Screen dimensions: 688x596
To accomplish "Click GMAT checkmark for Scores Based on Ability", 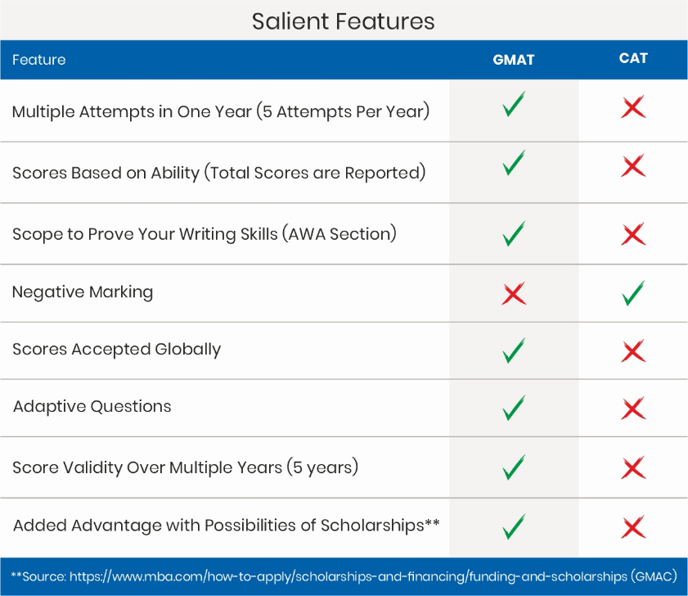I will pyautogui.click(x=514, y=162).
